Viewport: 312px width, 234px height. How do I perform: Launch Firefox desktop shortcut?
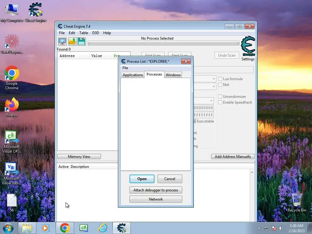click(x=12, y=107)
